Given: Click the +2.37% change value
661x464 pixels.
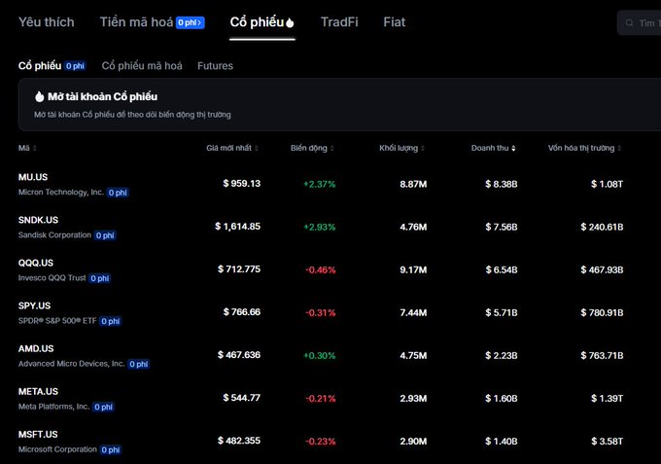Looking at the screenshot, I should coord(320,184).
